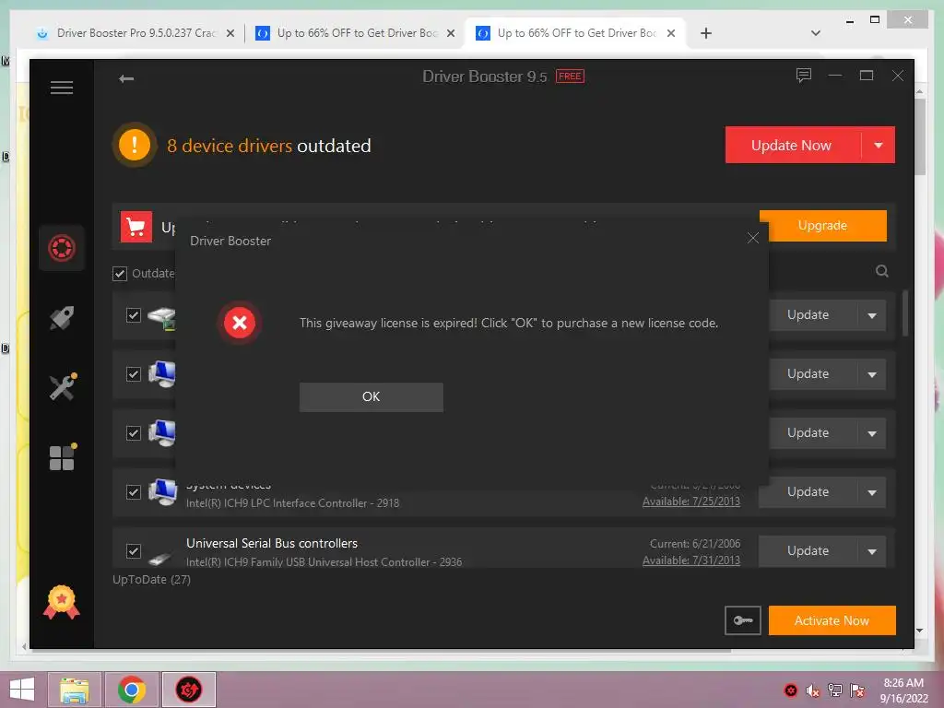Click the browser page vertical scrollbar
Screen dimensions: 944x708
[920, 136]
